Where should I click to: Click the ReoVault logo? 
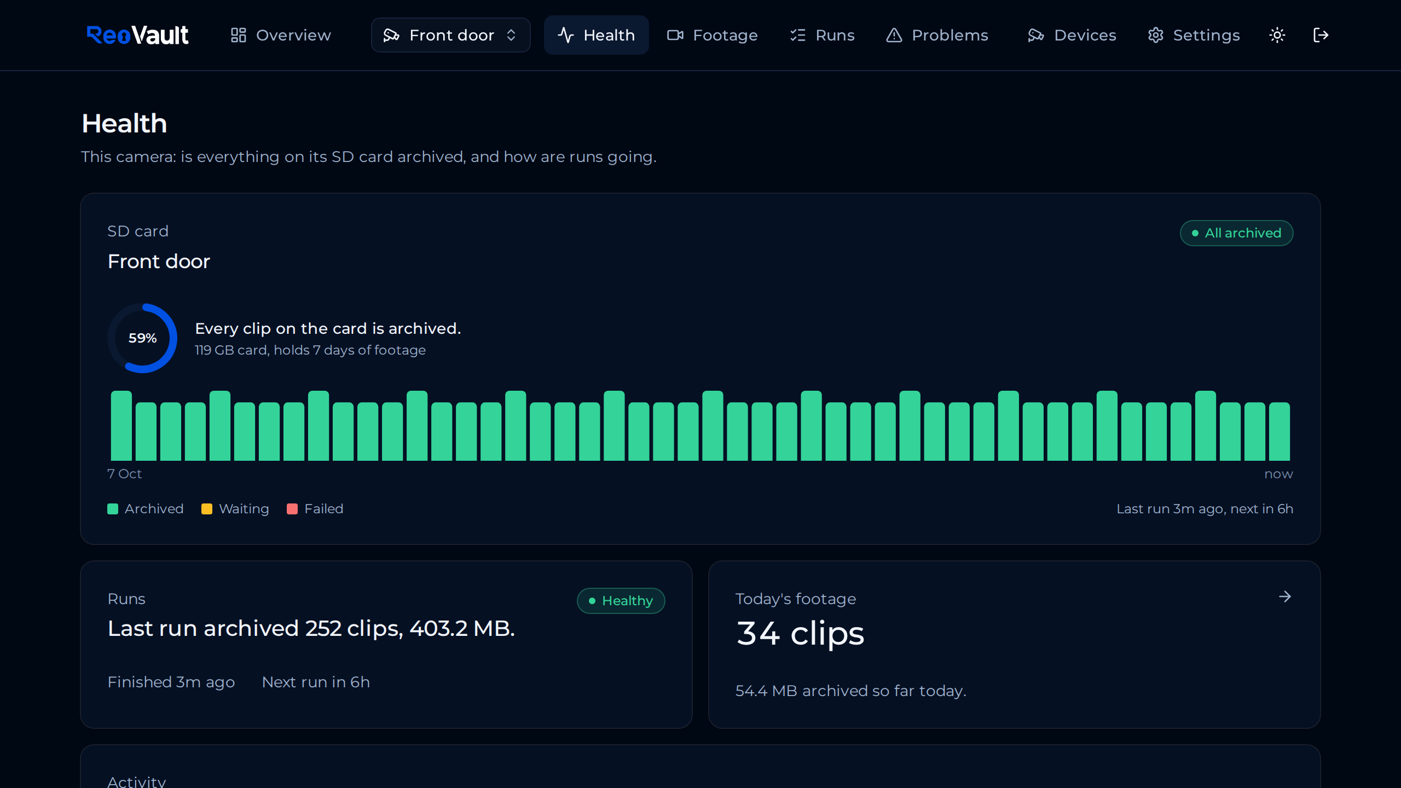click(x=137, y=35)
